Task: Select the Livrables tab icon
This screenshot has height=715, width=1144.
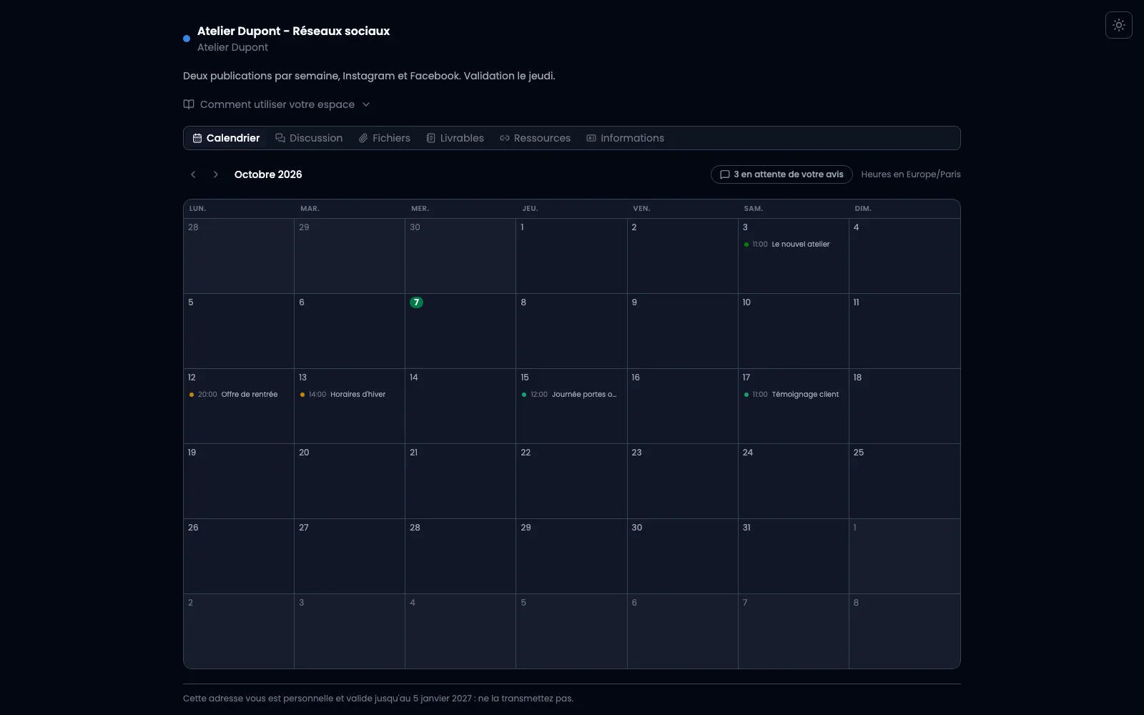Action: 430,138
